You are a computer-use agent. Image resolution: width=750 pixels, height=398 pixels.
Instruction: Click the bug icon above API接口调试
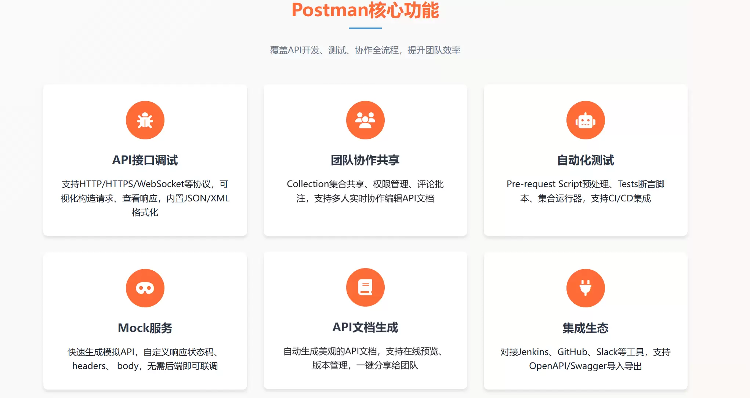(x=145, y=120)
